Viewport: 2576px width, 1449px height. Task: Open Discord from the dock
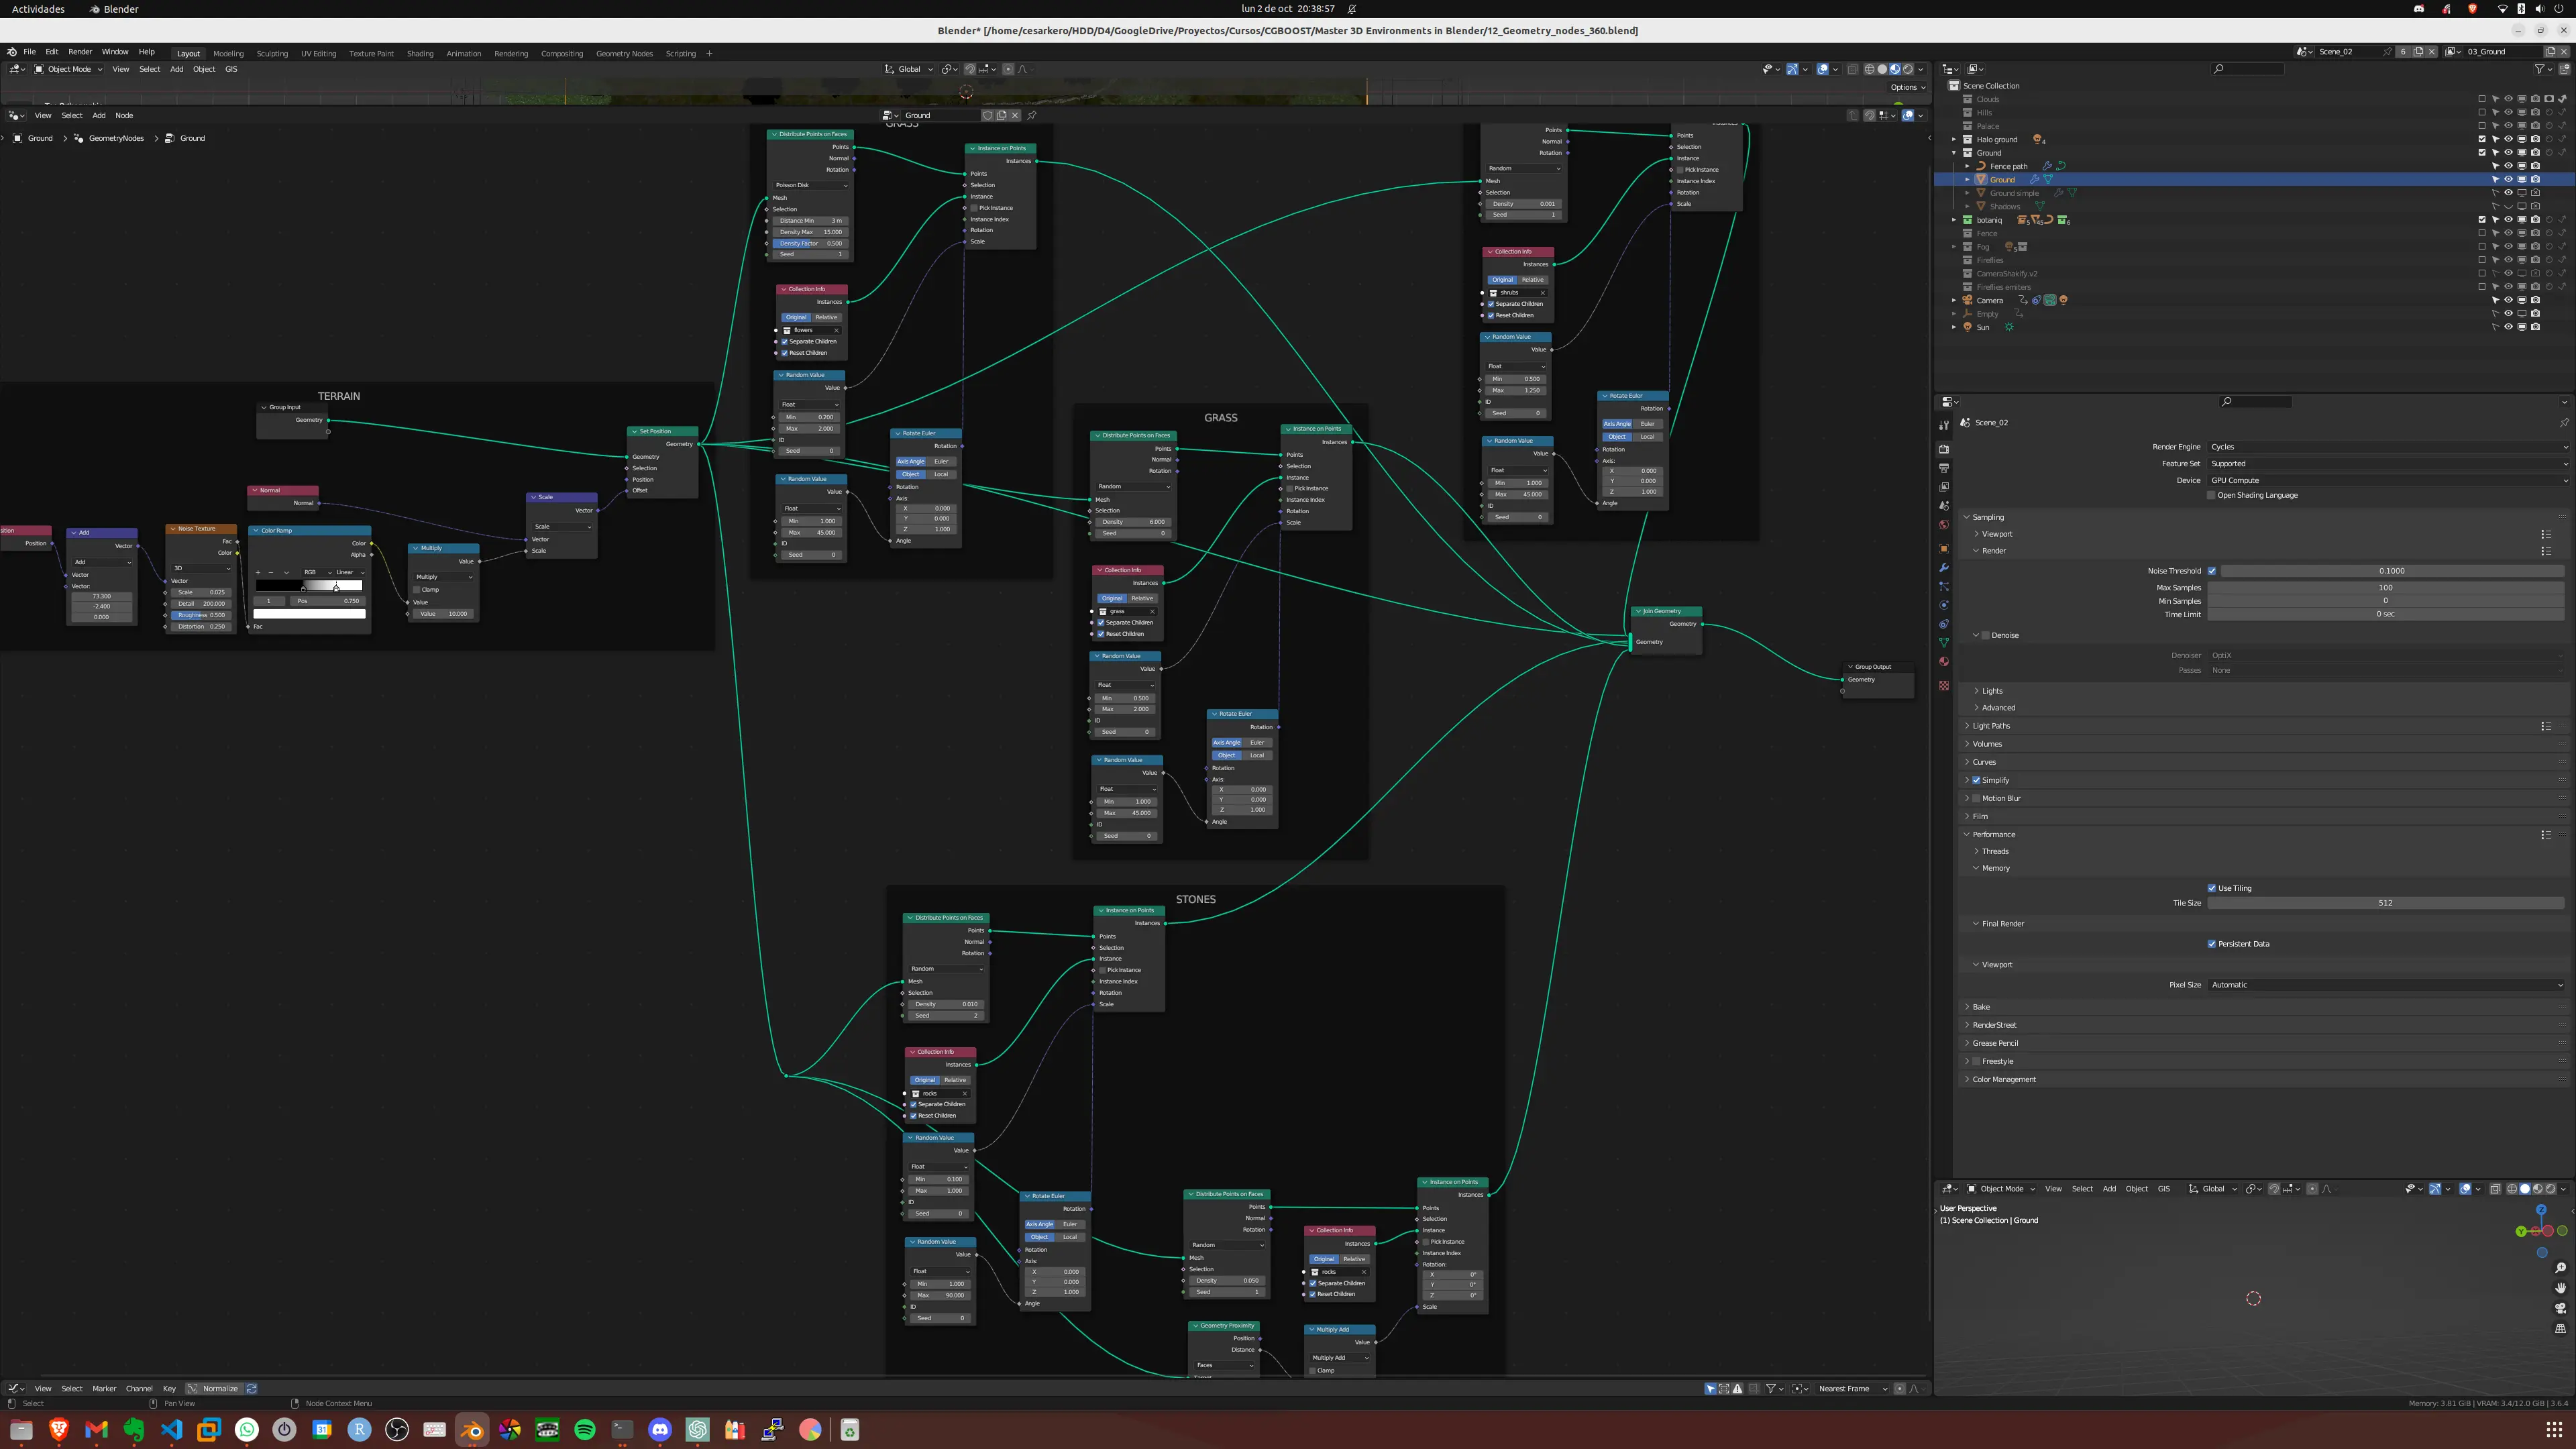[660, 1430]
